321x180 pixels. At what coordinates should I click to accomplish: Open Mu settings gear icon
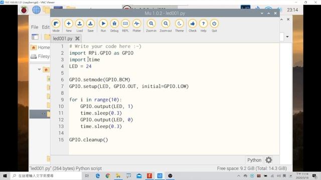coord(269,160)
